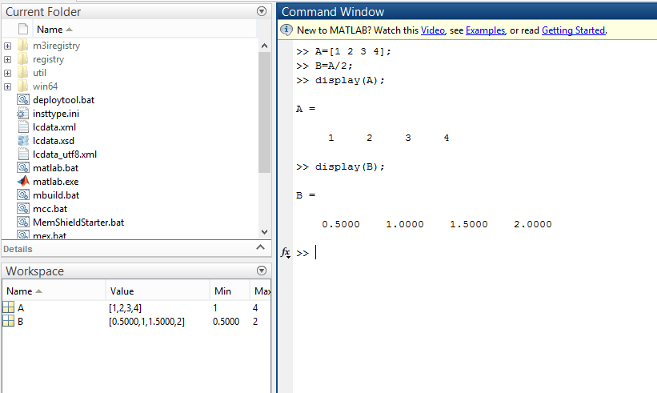The image size is (657, 393).
Task: Select the util folder name
Action: pos(39,73)
